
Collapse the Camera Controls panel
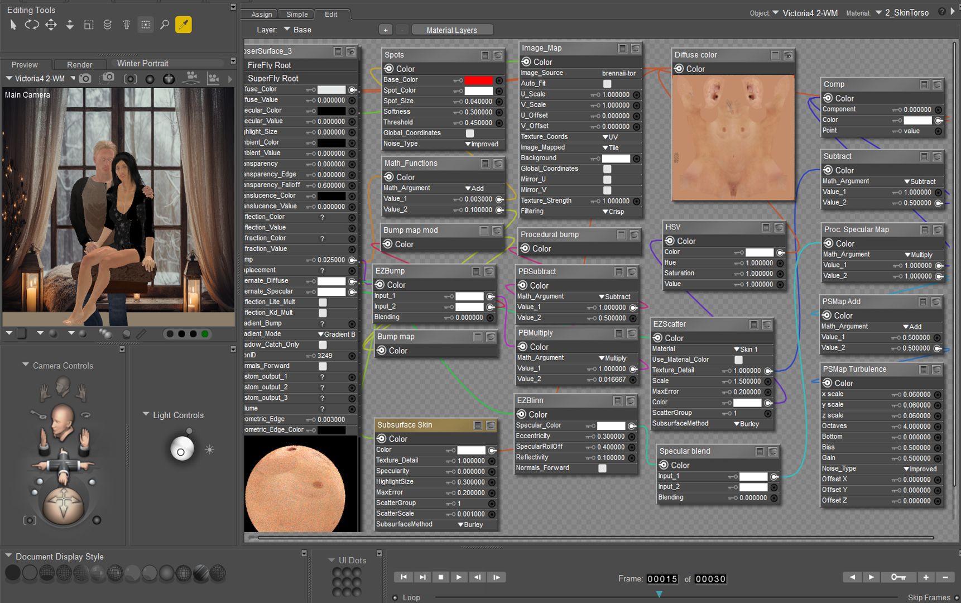[x=25, y=365]
